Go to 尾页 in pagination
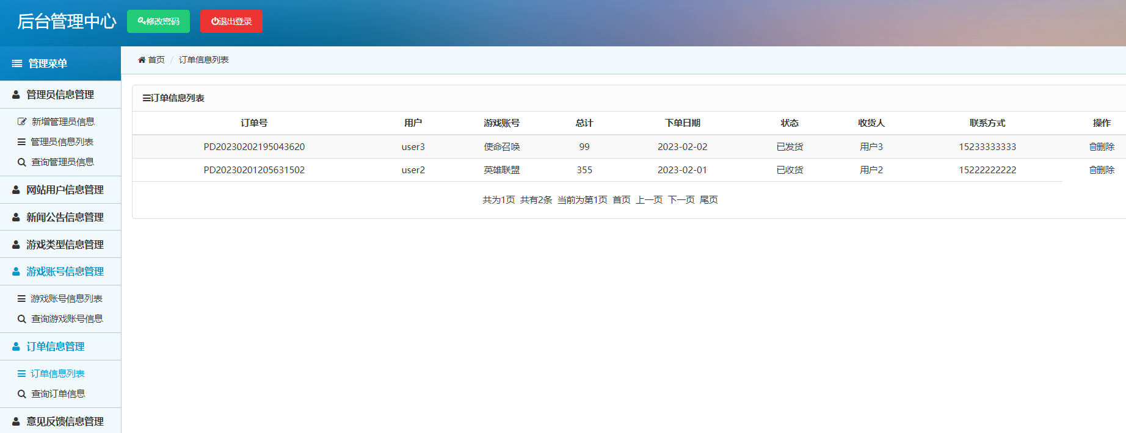 pos(708,199)
